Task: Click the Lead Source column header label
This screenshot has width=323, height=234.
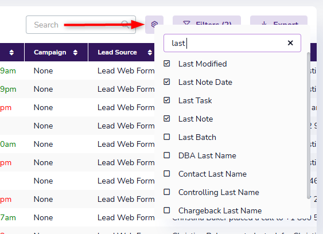Action: pos(117,52)
